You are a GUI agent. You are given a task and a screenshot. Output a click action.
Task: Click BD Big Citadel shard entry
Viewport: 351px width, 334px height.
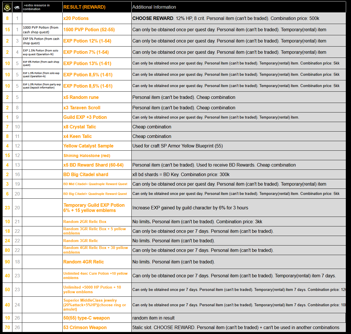(86, 174)
